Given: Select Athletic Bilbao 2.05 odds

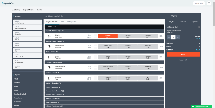Looking at the screenshot, I should (108, 46).
